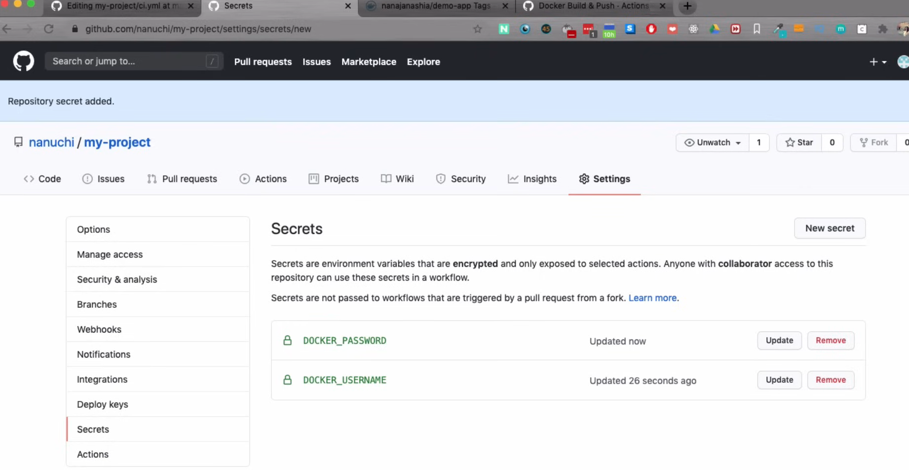The height and width of the screenshot is (470, 909).
Task: Reload the page using browser refresh icon
Action: pyautogui.click(x=48, y=29)
